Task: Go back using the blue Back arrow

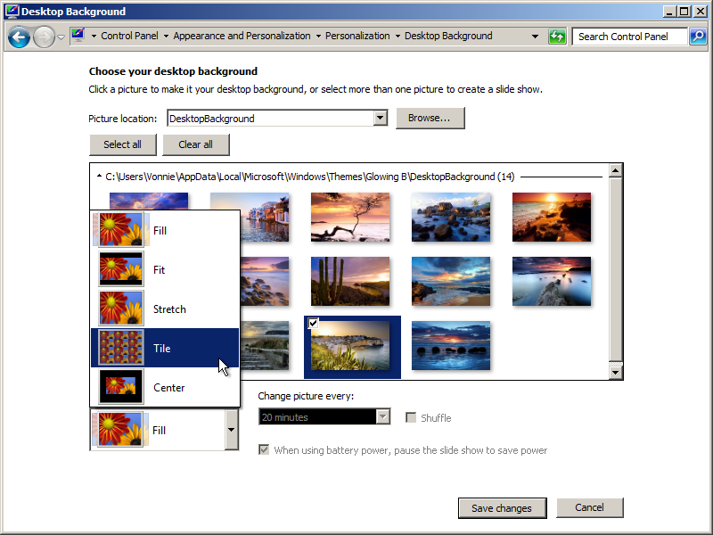Action: [19, 37]
